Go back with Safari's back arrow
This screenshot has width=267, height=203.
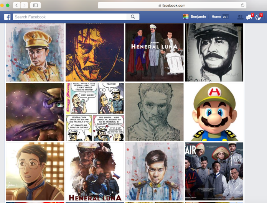[x=17, y=5]
